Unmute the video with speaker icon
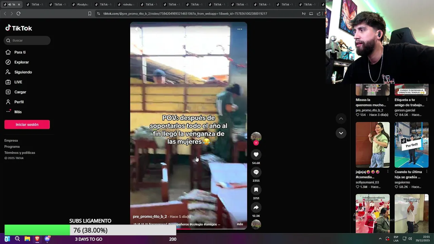 click(137, 29)
